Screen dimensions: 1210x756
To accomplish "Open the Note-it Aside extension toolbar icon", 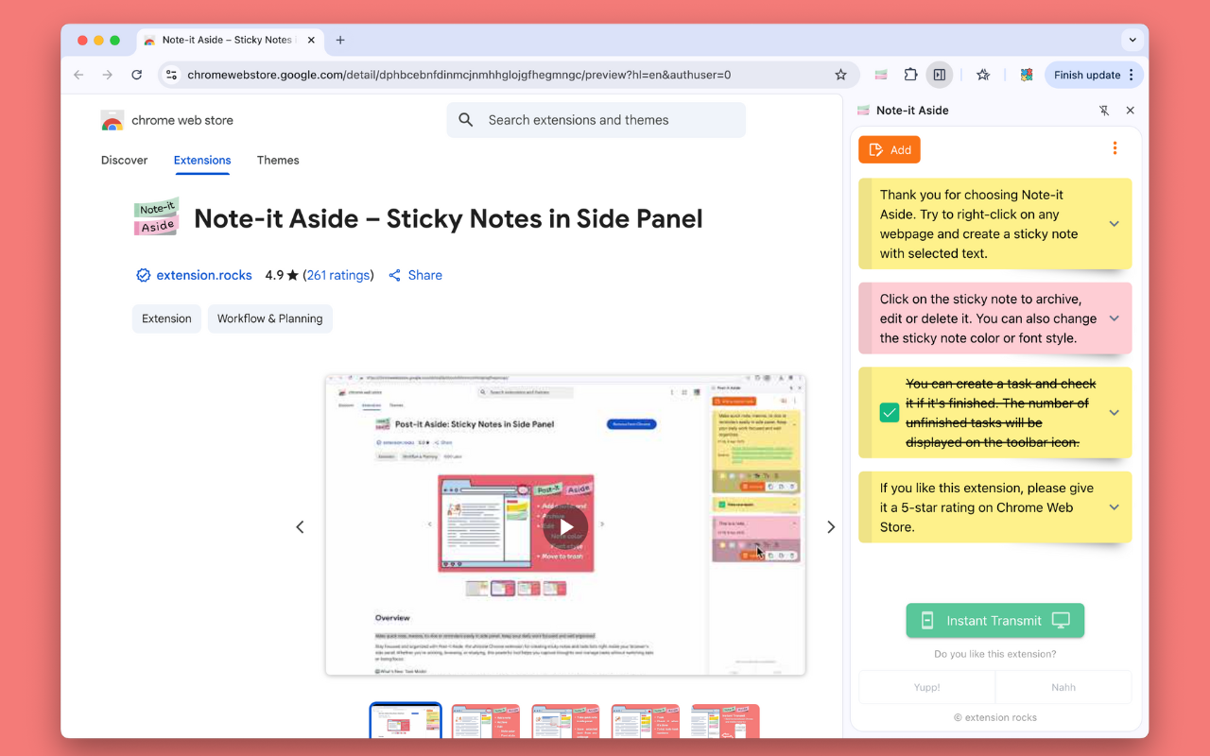I will point(881,75).
